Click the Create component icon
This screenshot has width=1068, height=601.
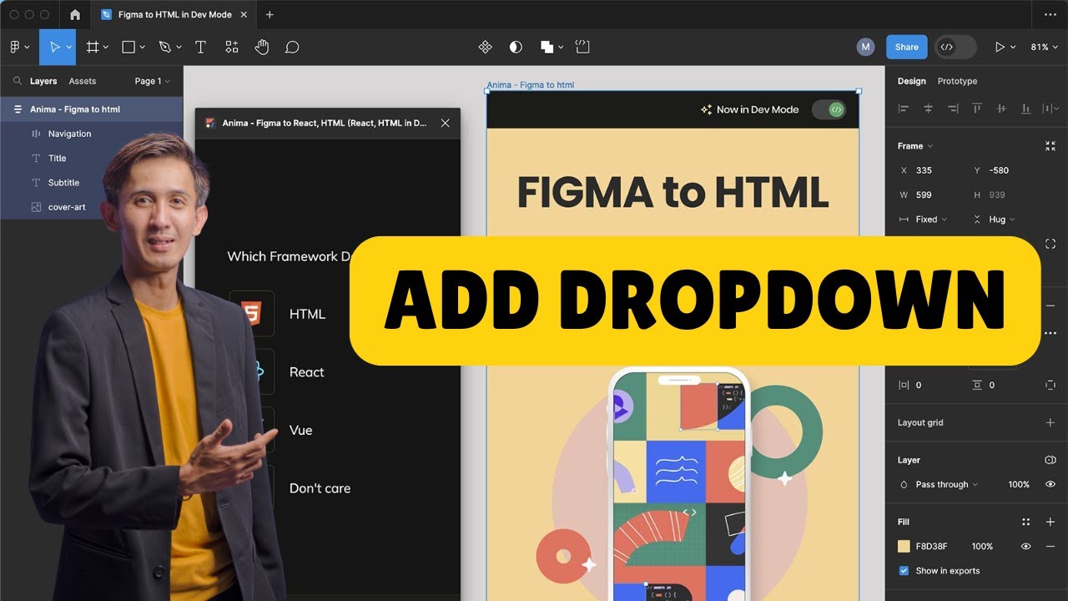pyautogui.click(x=486, y=48)
